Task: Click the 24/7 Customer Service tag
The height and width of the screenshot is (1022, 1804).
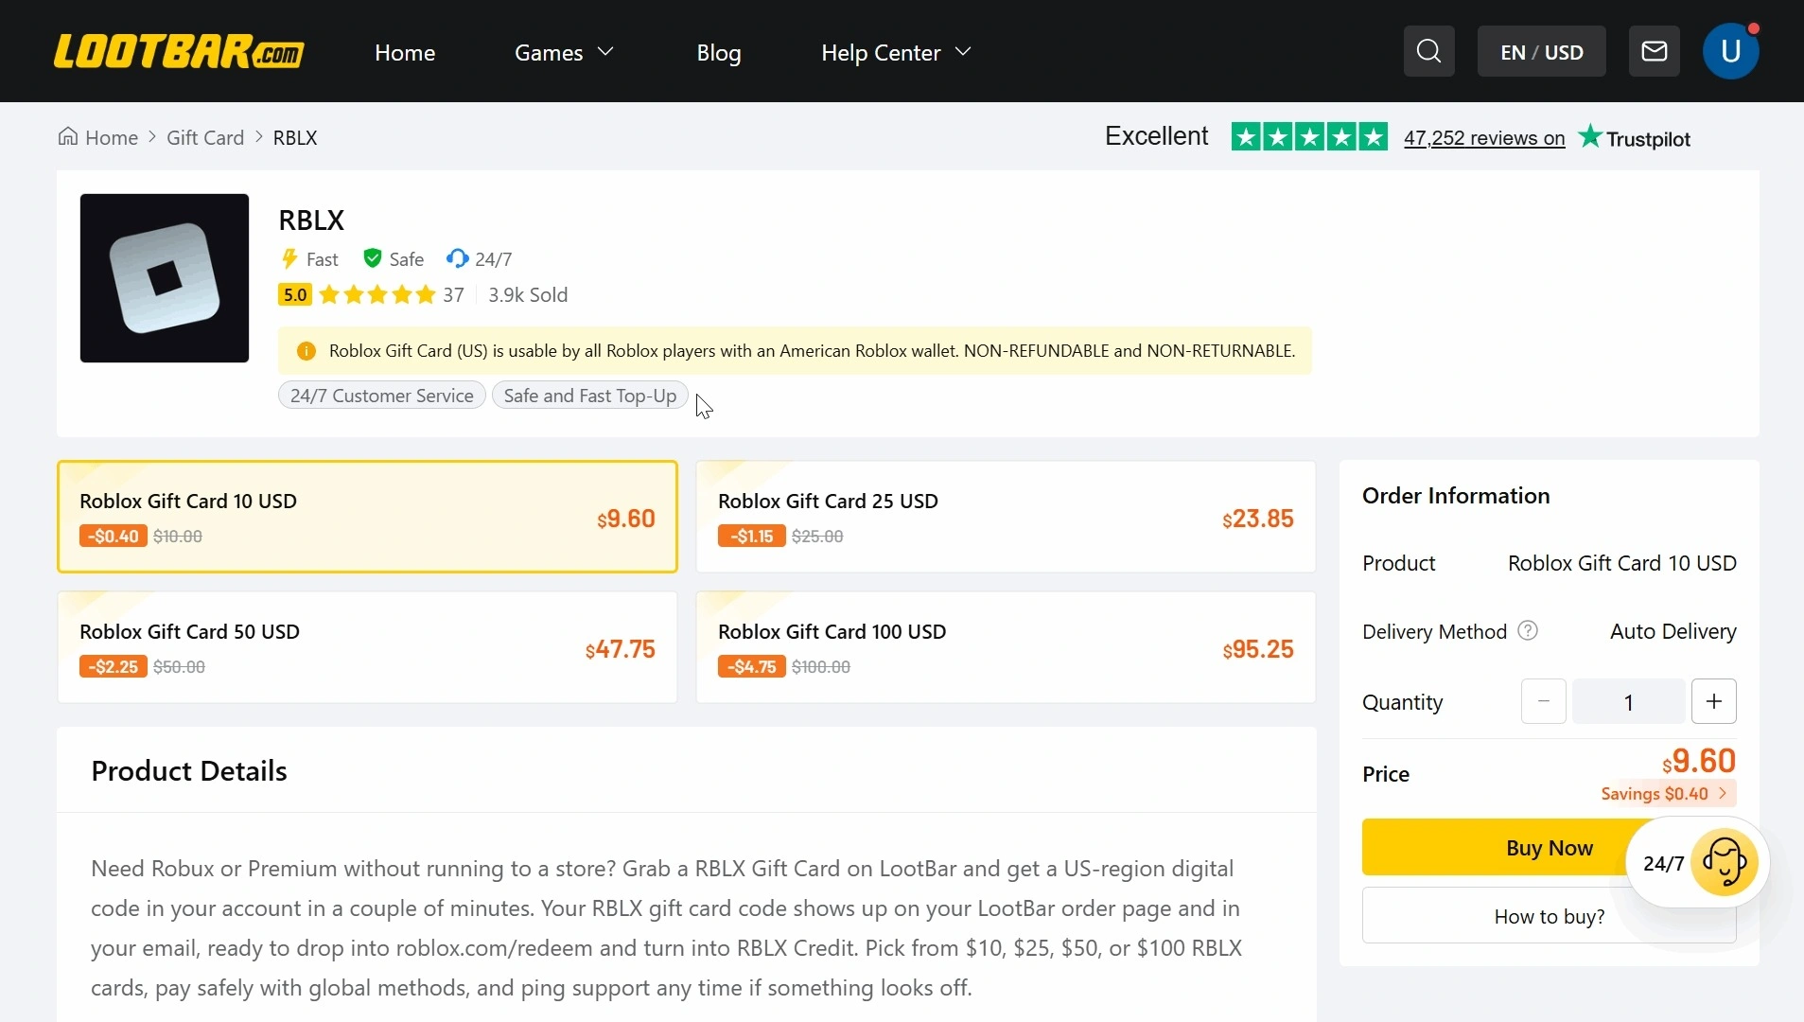Action: 382,396
